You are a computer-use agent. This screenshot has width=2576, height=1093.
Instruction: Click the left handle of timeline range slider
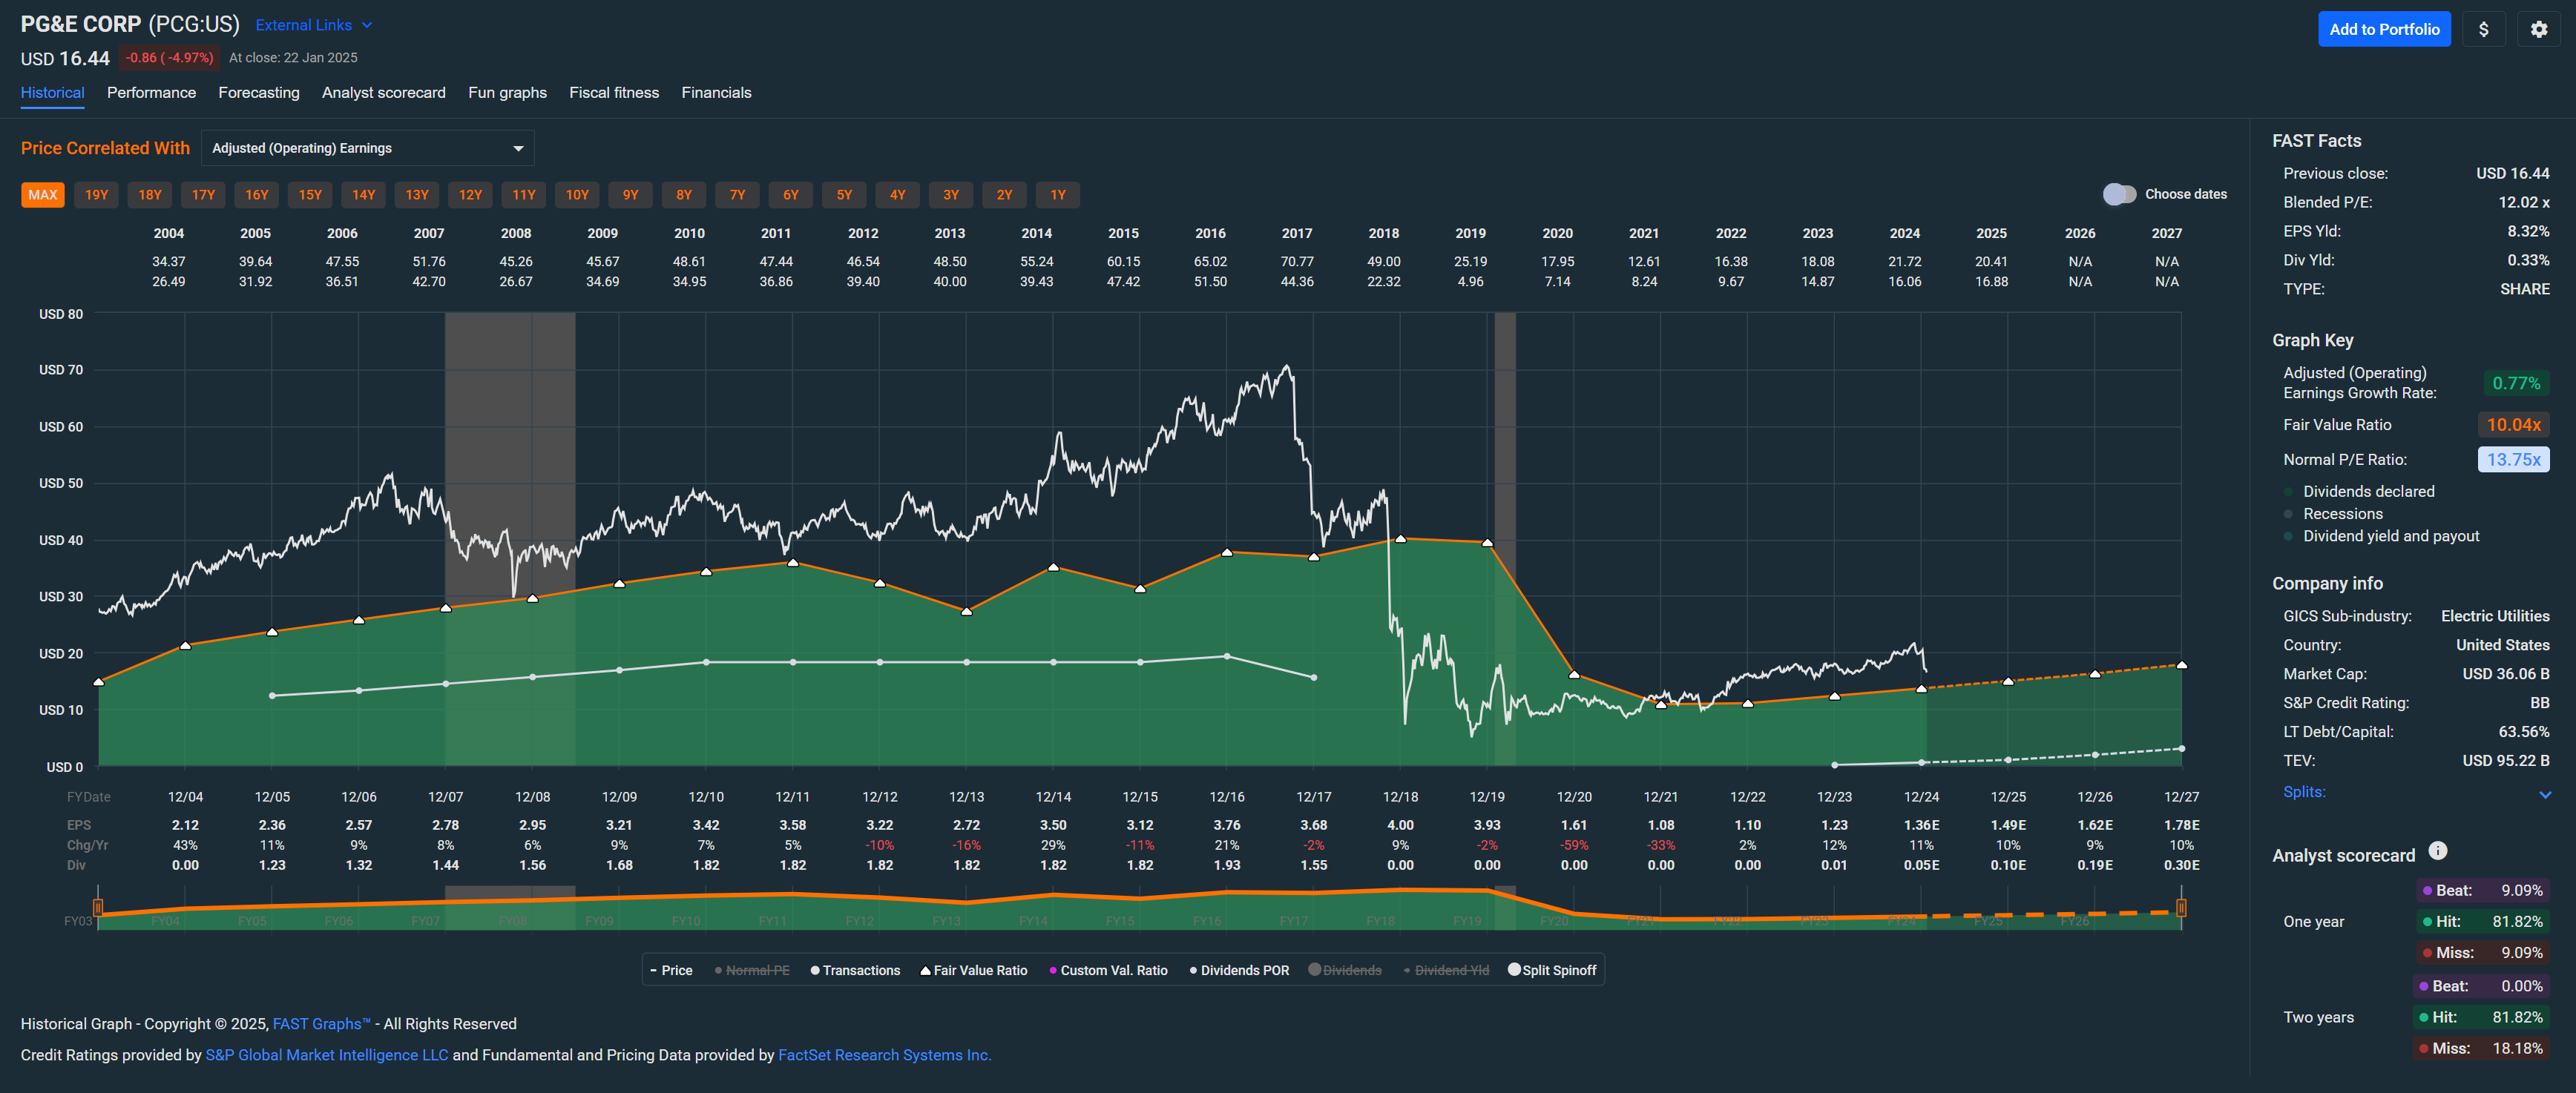(98, 907)
